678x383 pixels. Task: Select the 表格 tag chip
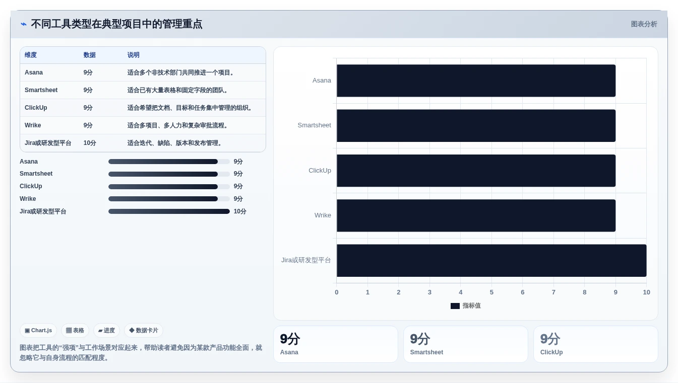coord(75,331)
